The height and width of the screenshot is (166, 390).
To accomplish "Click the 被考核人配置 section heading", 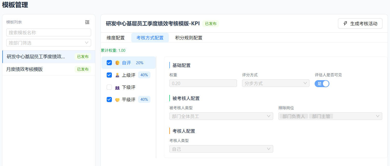I will pos(186,98).
